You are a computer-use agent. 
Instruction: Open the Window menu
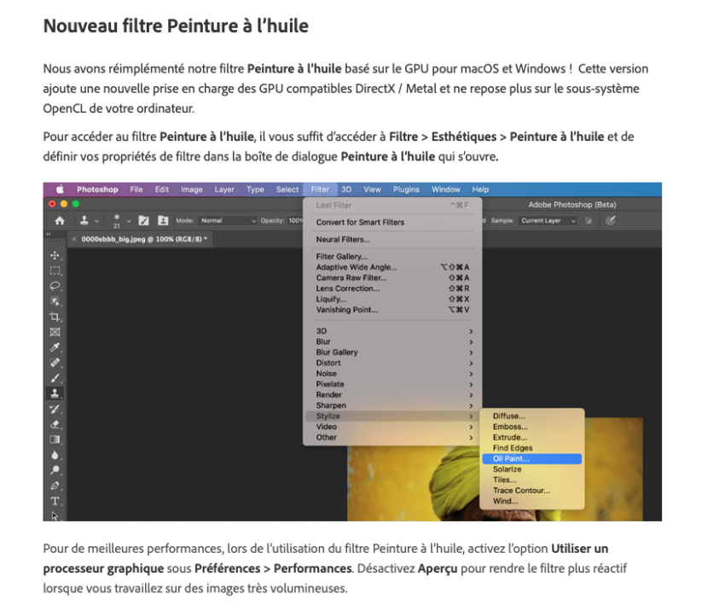[446, 189]
